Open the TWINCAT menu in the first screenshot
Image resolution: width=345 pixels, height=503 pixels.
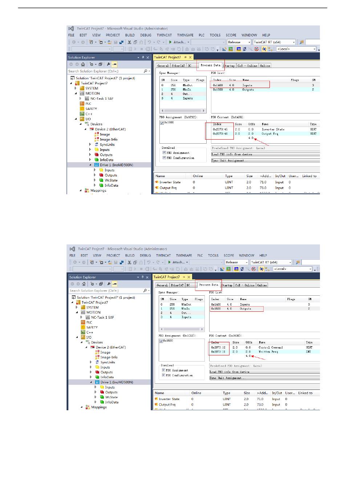click(164, 35)
